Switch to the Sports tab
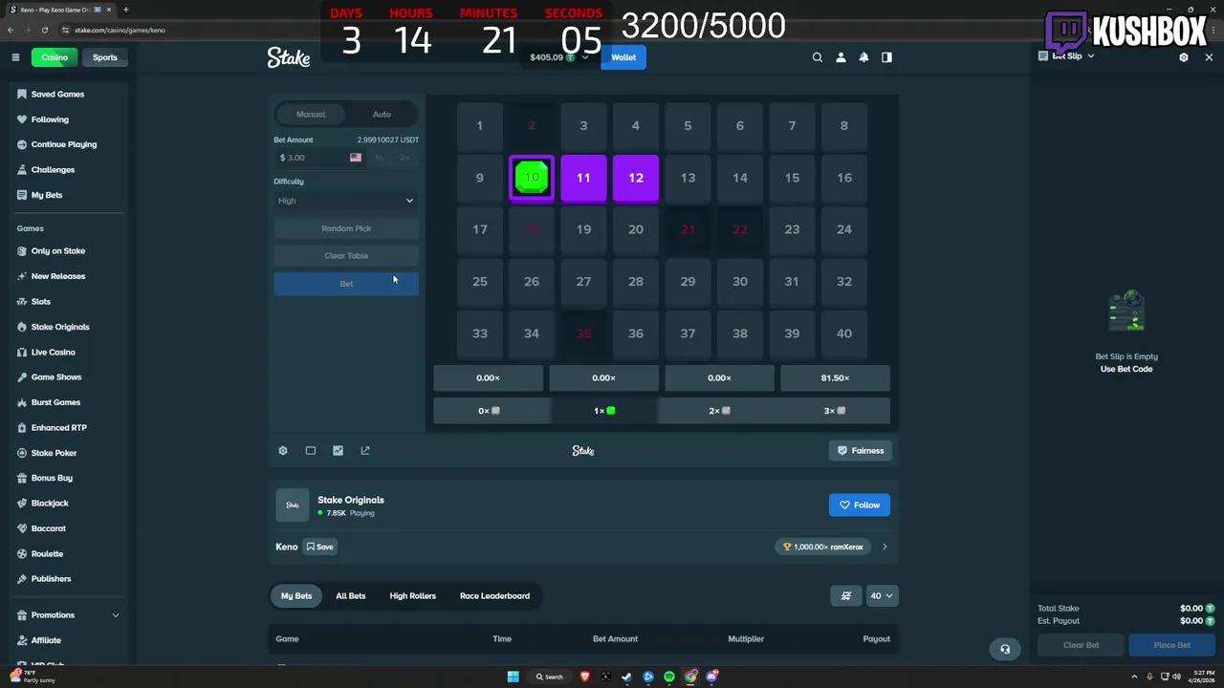This screenshot has width=1224, height=688. pyautogui.click(x=105, y=57)
